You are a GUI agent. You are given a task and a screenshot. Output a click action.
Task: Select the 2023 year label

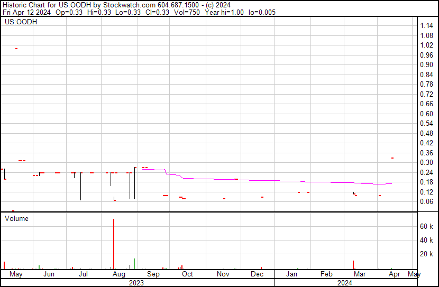[136, 283]
